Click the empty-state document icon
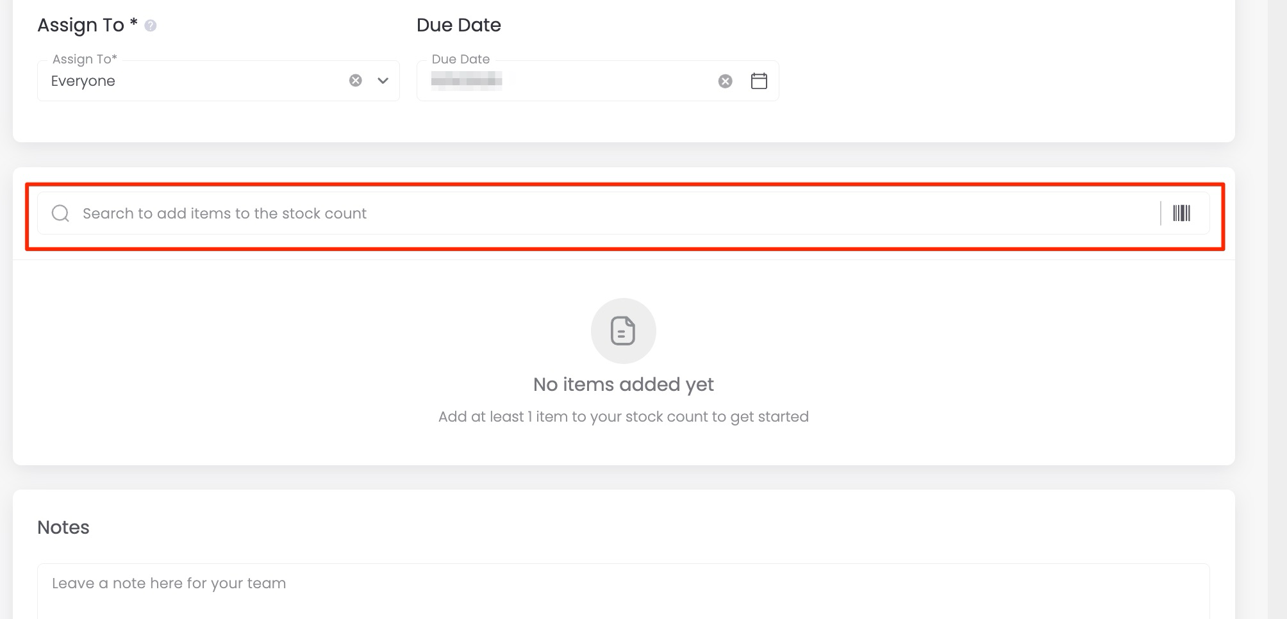1287x619 pixels. click(623, 331)
